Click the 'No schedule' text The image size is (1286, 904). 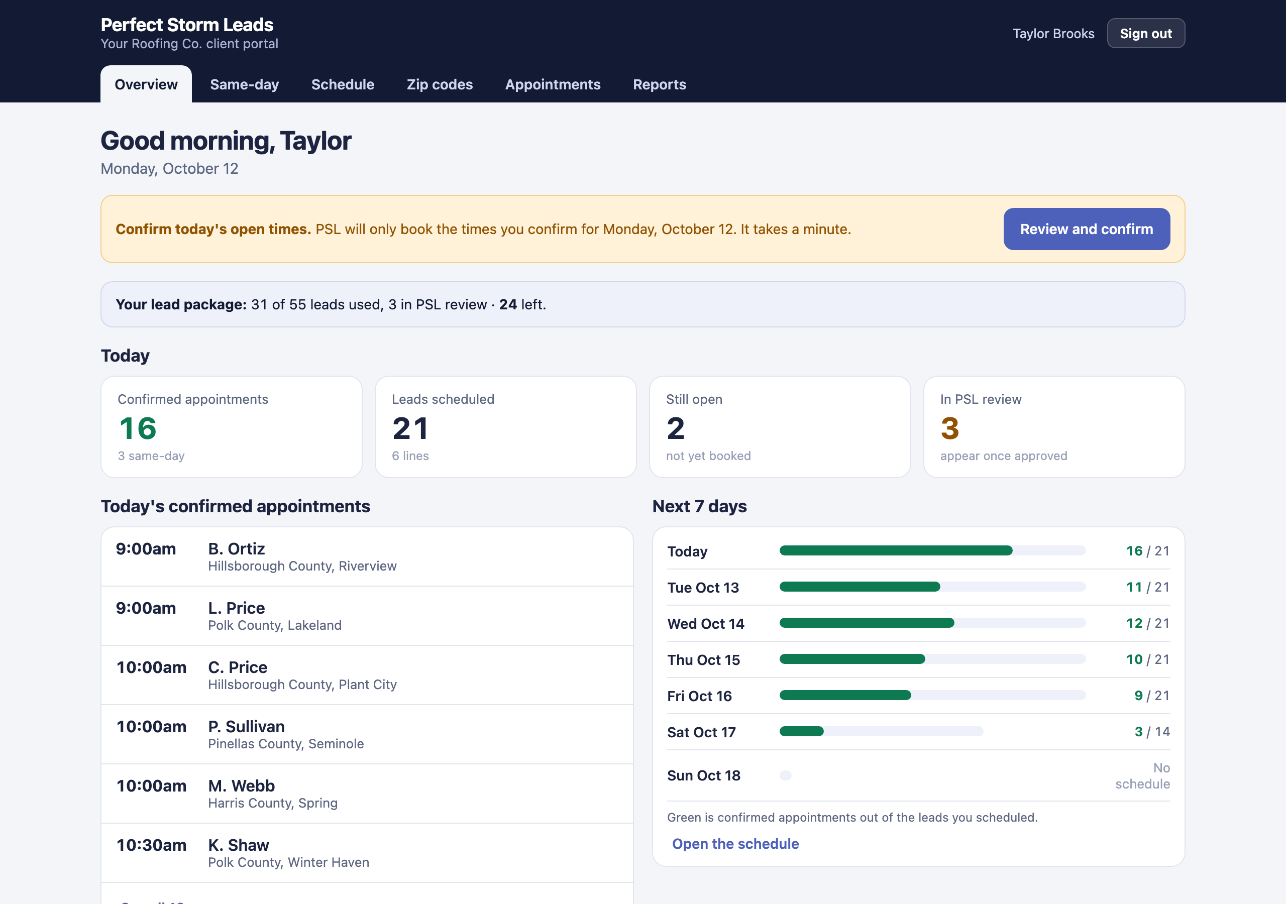tap(1143, 776)
